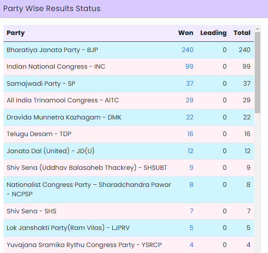Select the Bharatiya Janata Party row name
The width and height of the screenshot is (268, 253).
click(x=52, y=50)
